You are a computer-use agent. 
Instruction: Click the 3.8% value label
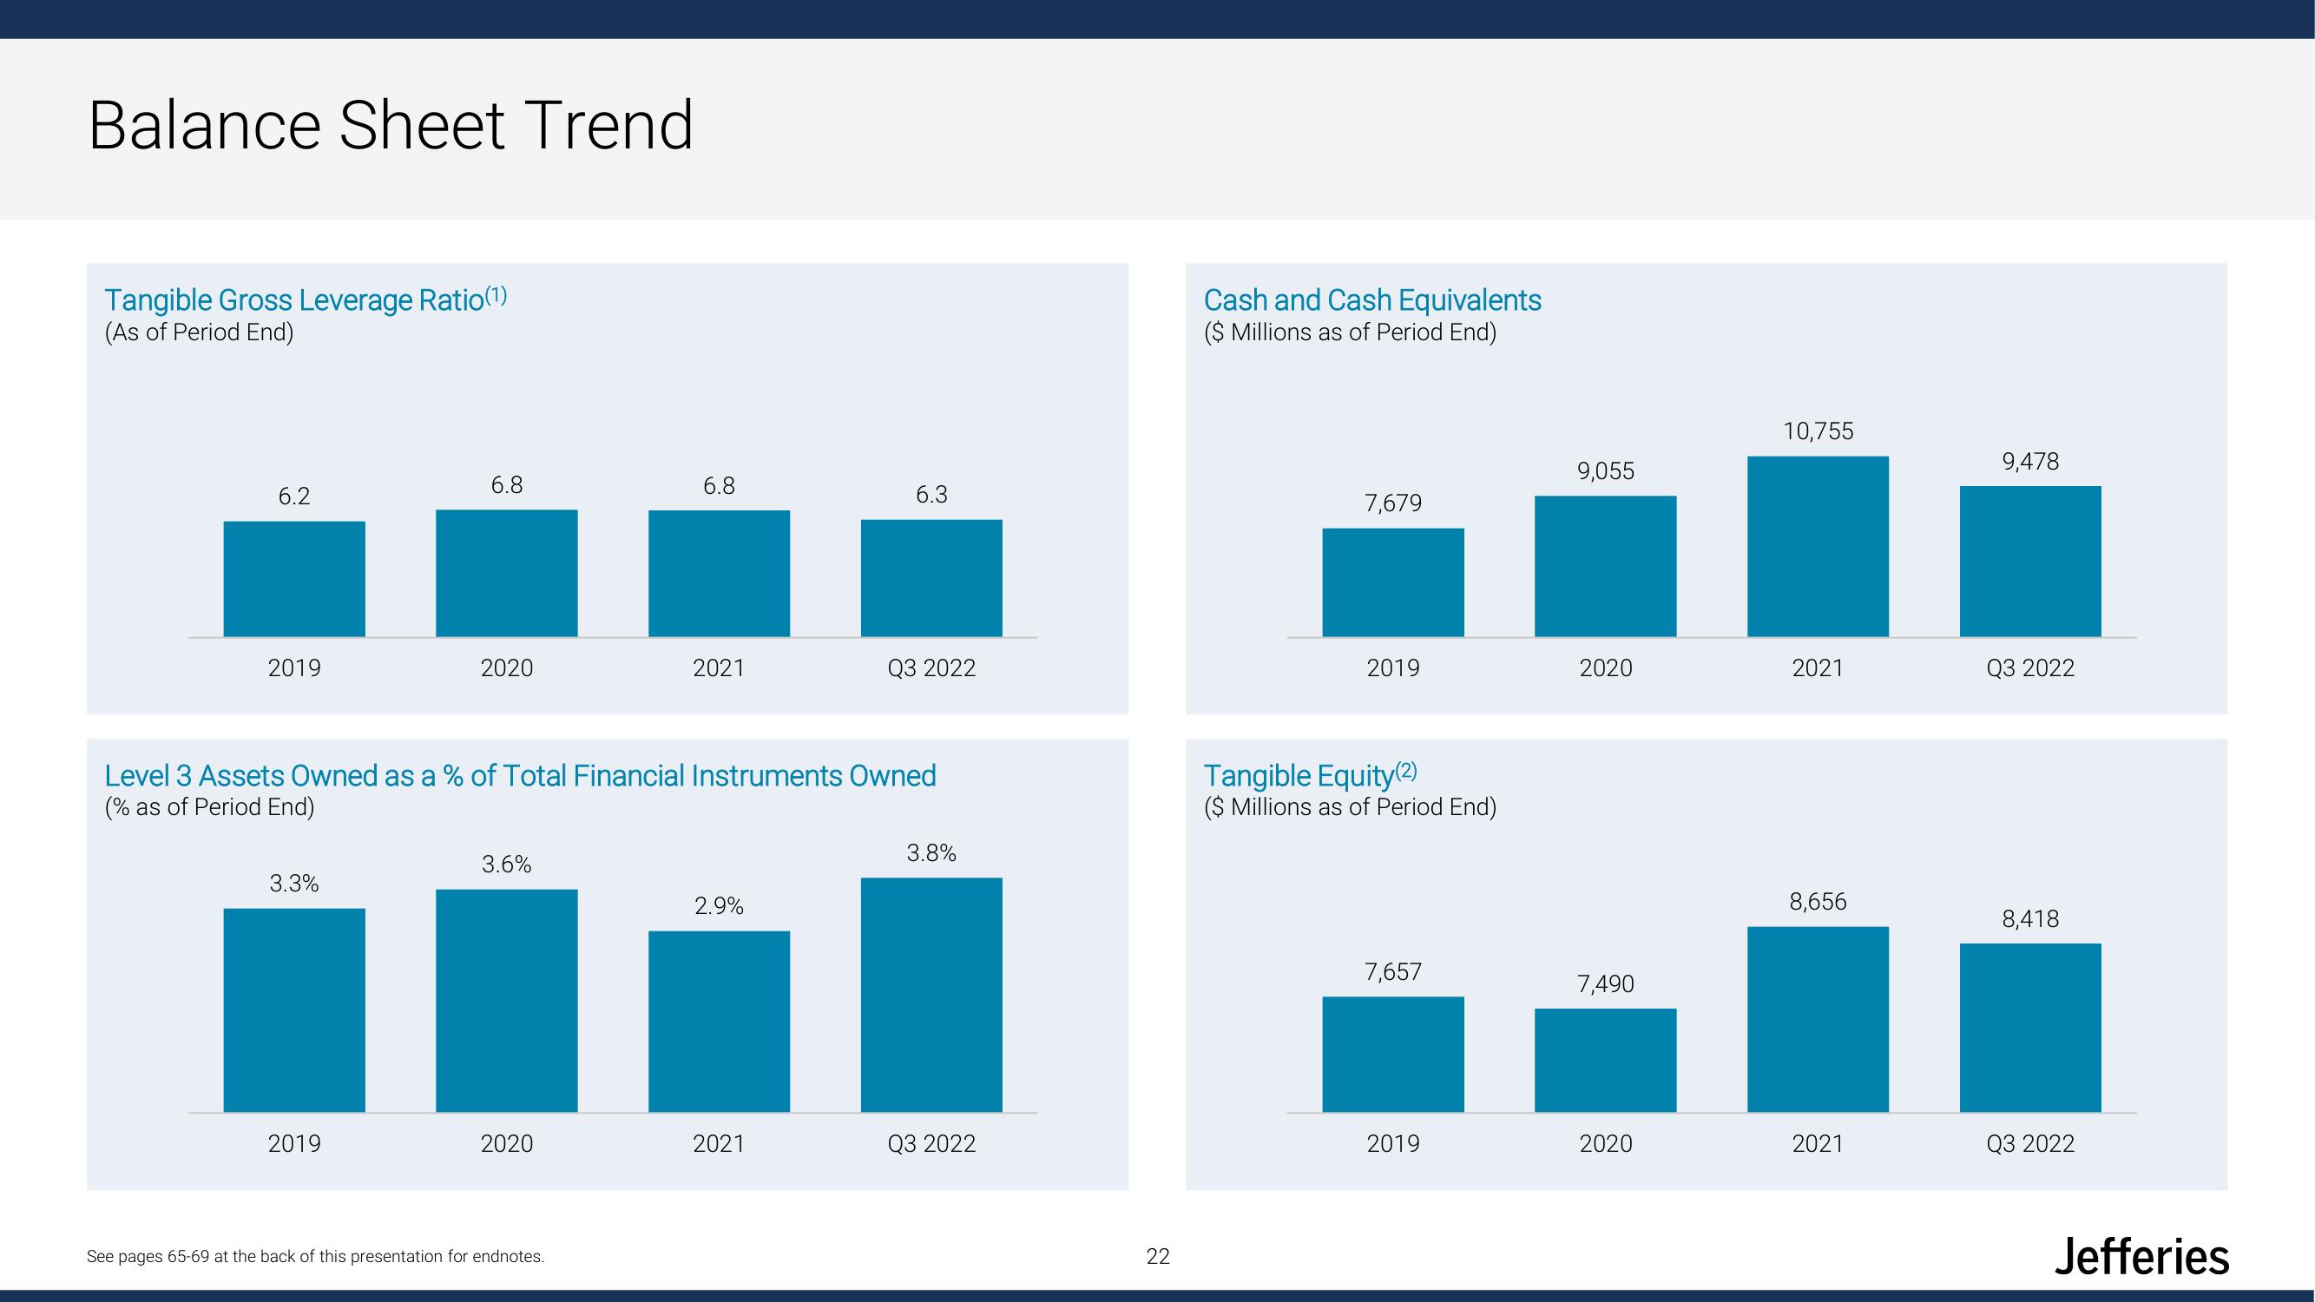pyautogui.click(x=931, y=852)
